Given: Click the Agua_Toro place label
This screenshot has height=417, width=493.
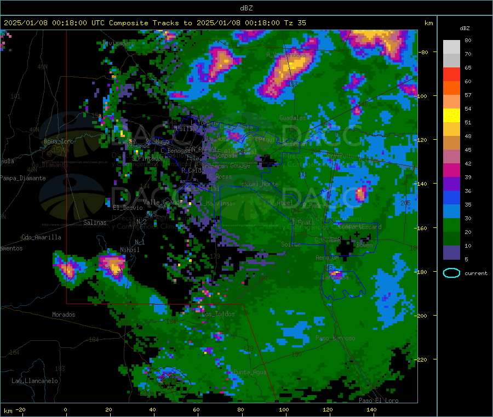Looking at the screenshot, I should pos(59,141).
